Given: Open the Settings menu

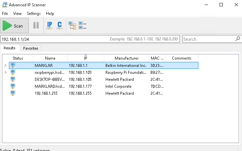Looking at the screenshot, I should [34, 14].
